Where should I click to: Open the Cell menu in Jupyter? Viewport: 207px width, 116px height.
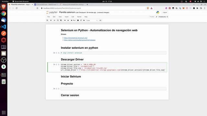pos(73,17)
